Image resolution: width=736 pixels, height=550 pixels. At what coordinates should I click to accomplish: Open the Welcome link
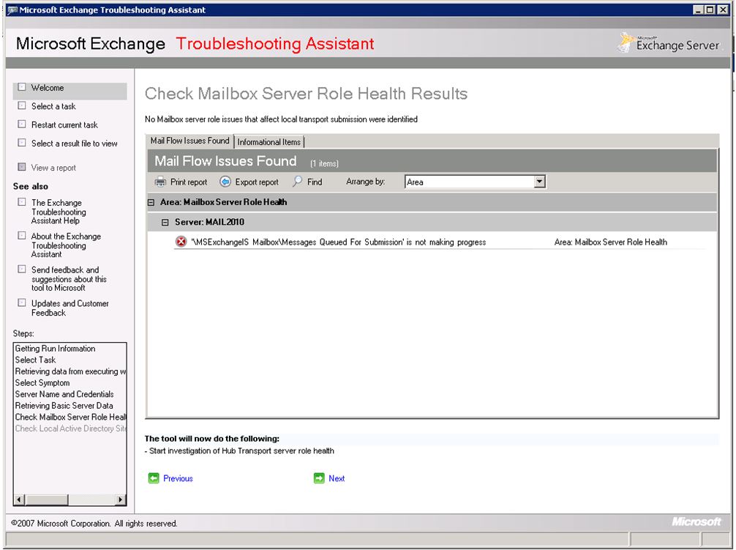coord(48,88)
